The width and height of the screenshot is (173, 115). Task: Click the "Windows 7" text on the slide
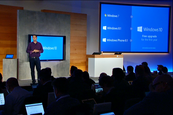click(x=113, y=16)
